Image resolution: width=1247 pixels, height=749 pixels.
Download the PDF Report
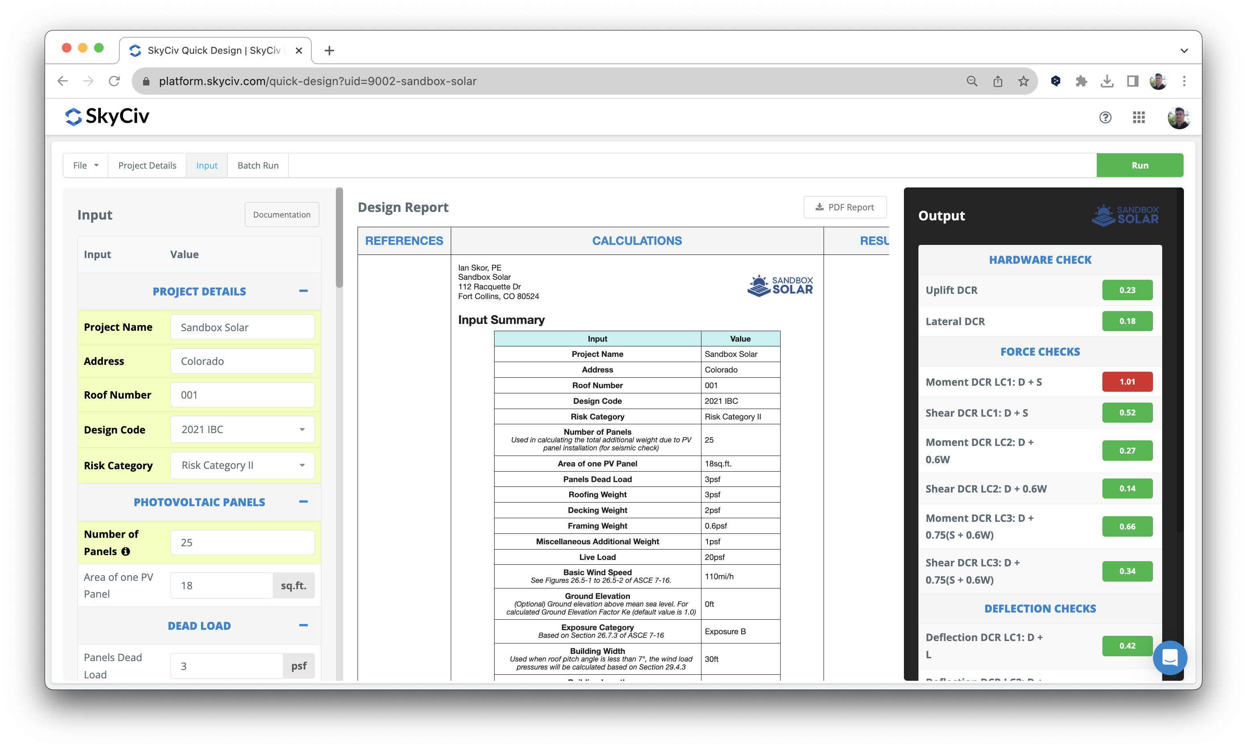pyautogui.click(x=844, y=208)
